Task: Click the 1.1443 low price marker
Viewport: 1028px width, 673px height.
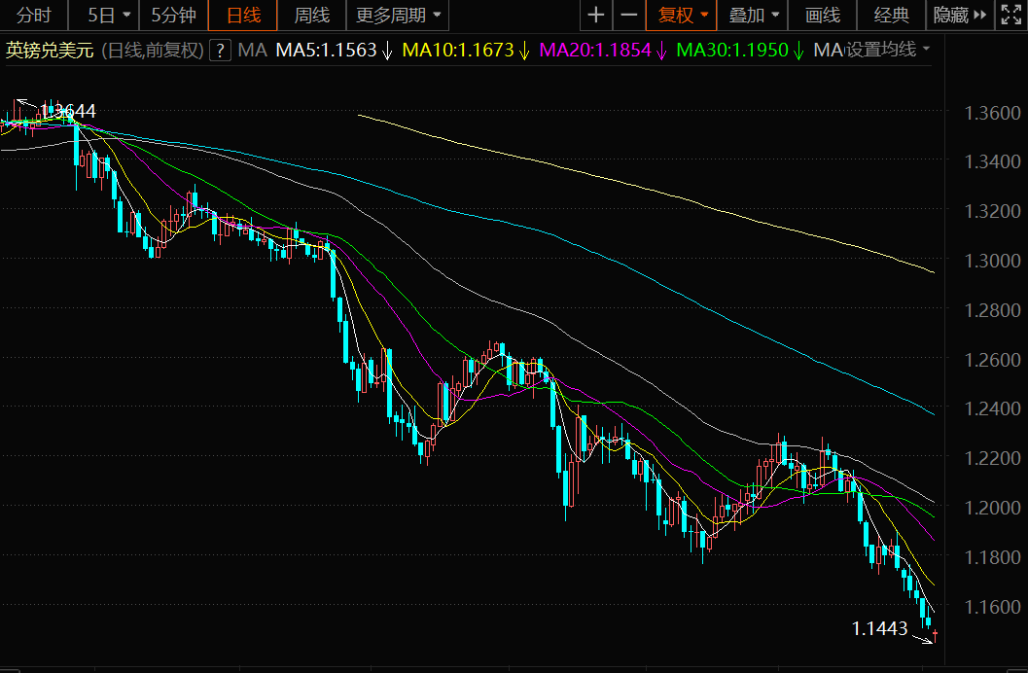Action: click(879, 628)
